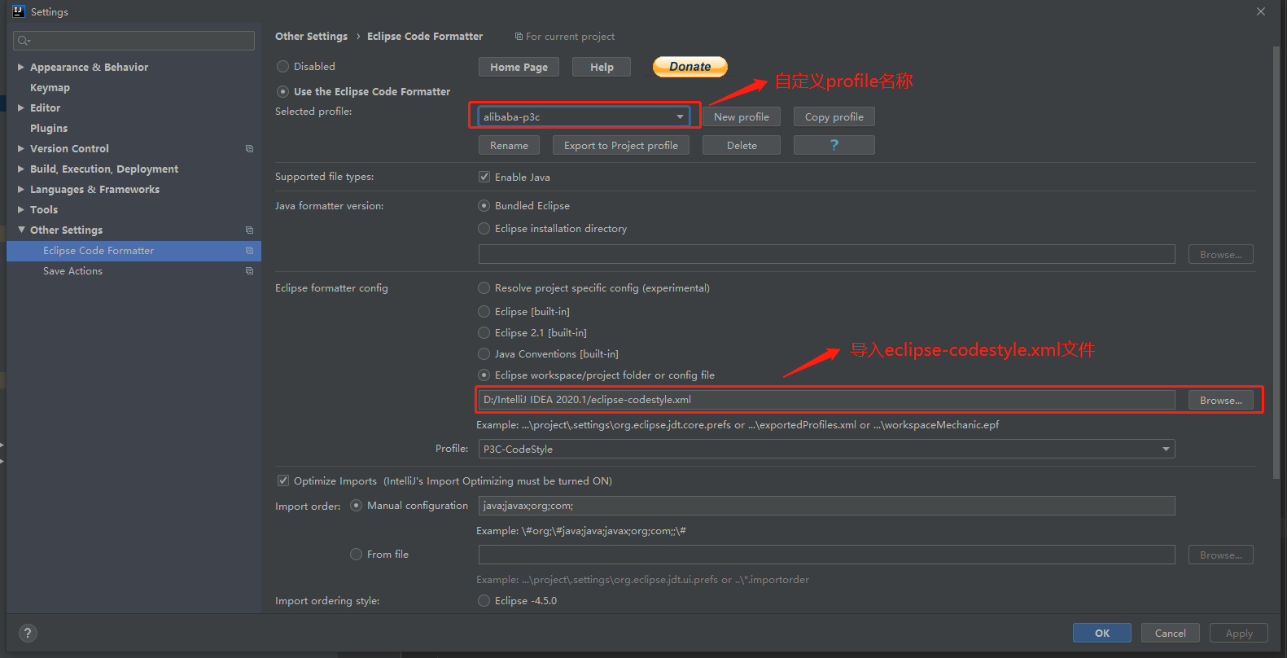Close the Settings dialog window
The image size is (1287, 658).
click(x=1260, y=11)
